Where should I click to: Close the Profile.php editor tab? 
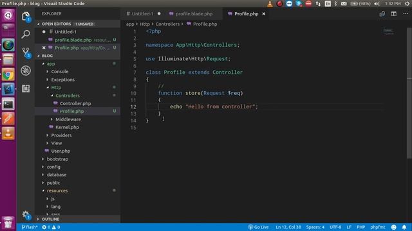pyautogui.click(x=264, y=14)
